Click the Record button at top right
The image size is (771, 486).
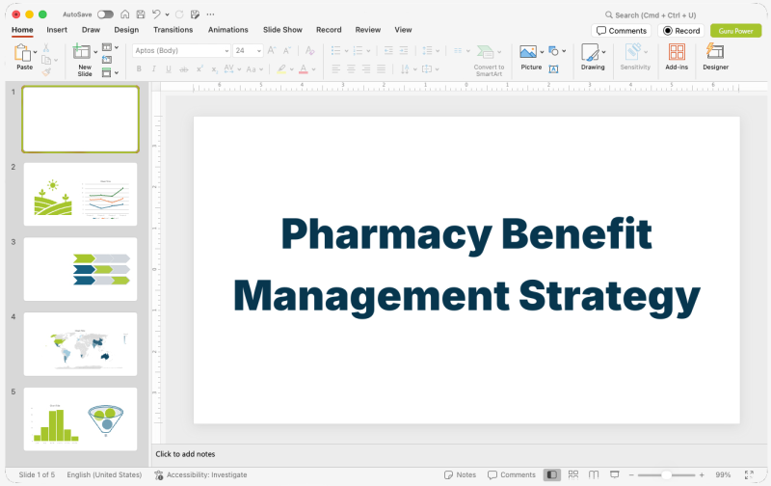(x=681, y=31)
